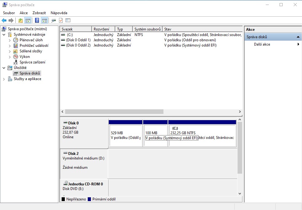The height and width of the screenshot is (210, 302).
Task: Click the drive icon beside (C:) volume row
Action: (63, 35)
